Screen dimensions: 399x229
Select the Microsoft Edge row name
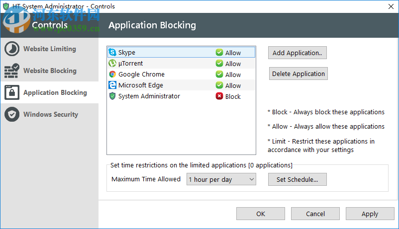pyautogui.click(x=141, y=85)
